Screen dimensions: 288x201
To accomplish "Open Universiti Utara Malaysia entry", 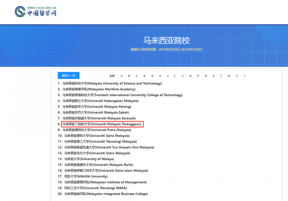I will tap(97, 153).
